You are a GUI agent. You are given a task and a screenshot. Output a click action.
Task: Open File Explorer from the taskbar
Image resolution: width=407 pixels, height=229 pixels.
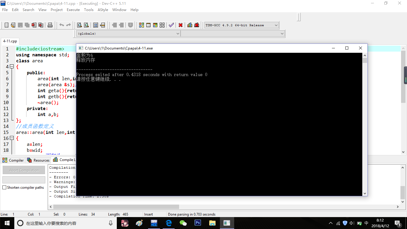click(x=212, y=223)
